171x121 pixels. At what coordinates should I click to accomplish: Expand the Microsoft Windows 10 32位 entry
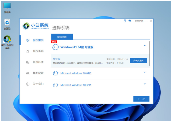click(145, 84)
